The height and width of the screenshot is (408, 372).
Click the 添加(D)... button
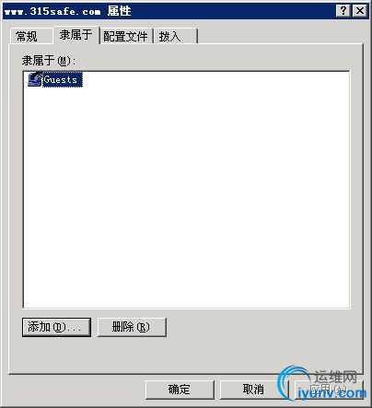pos(56,327)
